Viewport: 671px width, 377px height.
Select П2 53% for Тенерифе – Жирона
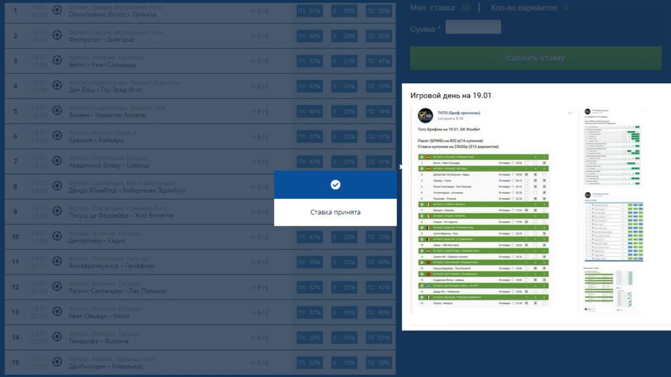[379, 338]
